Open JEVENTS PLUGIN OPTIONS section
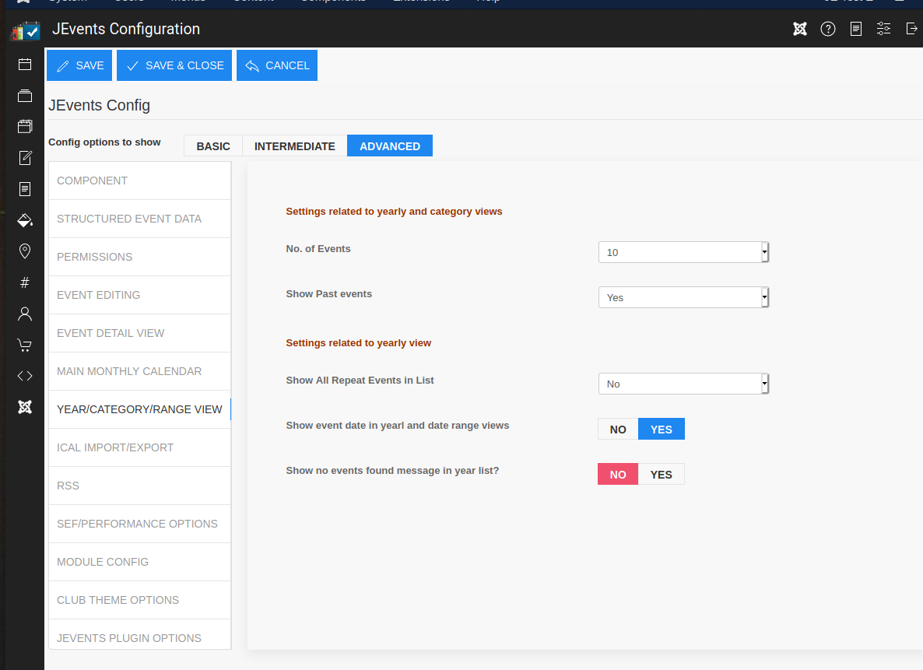This screenshot has width=923, height=670. [139, 635]
